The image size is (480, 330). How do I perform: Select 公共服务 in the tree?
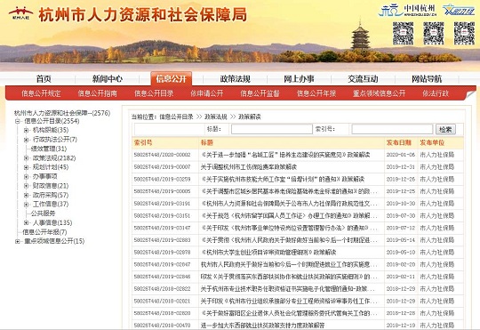click(x=44, y=213)
